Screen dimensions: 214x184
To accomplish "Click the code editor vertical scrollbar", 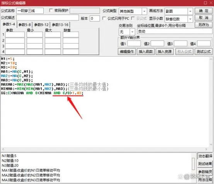I will [211, 102].
